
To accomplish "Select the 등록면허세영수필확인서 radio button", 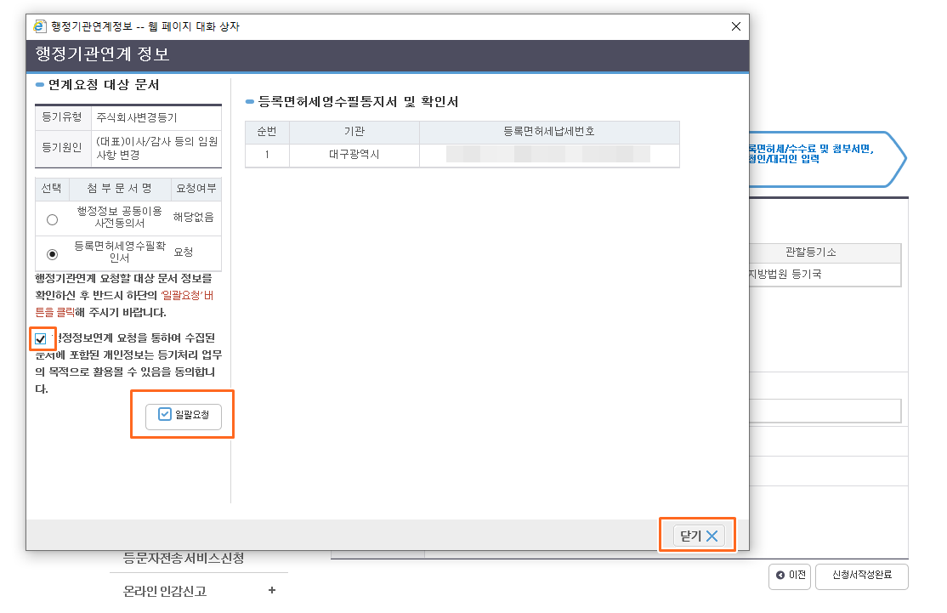I will click(53, 254).
